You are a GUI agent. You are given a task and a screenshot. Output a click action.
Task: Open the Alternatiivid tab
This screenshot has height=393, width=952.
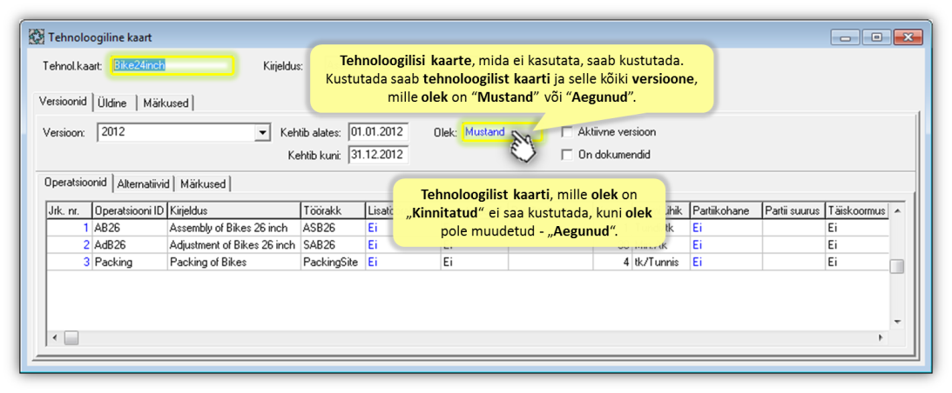[x=145, y=183]
